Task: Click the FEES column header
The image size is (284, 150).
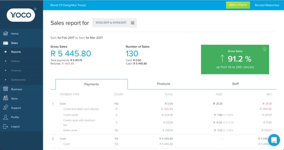Action: tap(219, 94)
